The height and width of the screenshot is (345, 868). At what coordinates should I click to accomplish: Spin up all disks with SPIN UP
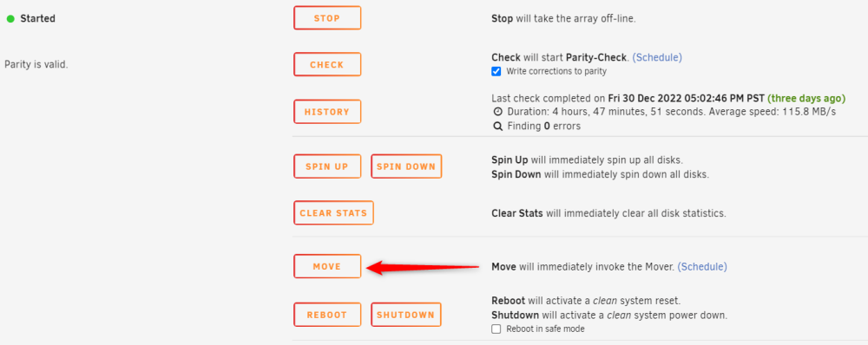click(x=327, y=166)
